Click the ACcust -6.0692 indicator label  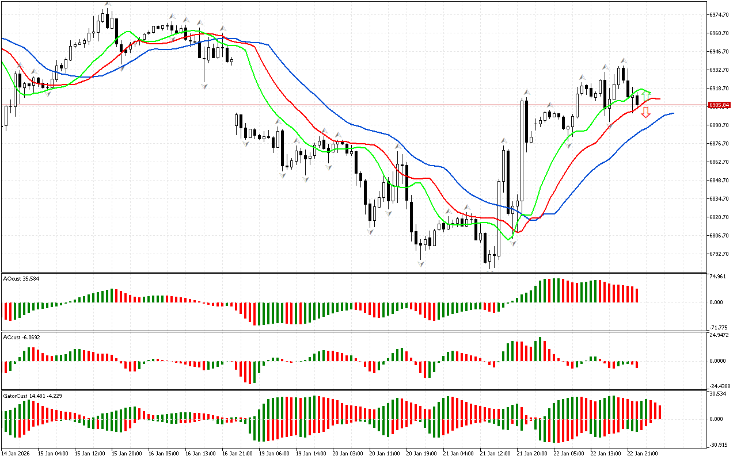point(19,337)
